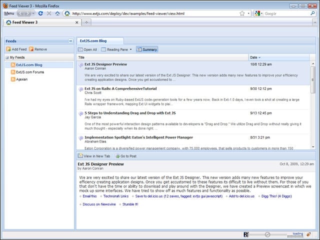Click View in New Tab icon
This screenshot has height=240, width=320.
[80, 156]
